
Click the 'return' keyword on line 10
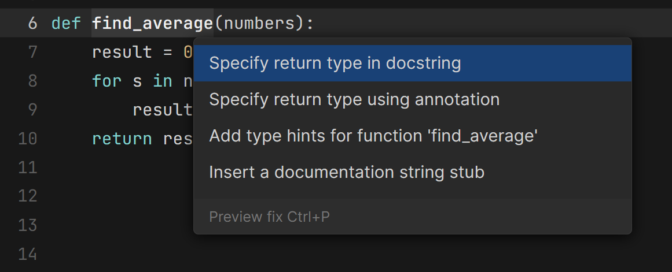tap(122, 139)
